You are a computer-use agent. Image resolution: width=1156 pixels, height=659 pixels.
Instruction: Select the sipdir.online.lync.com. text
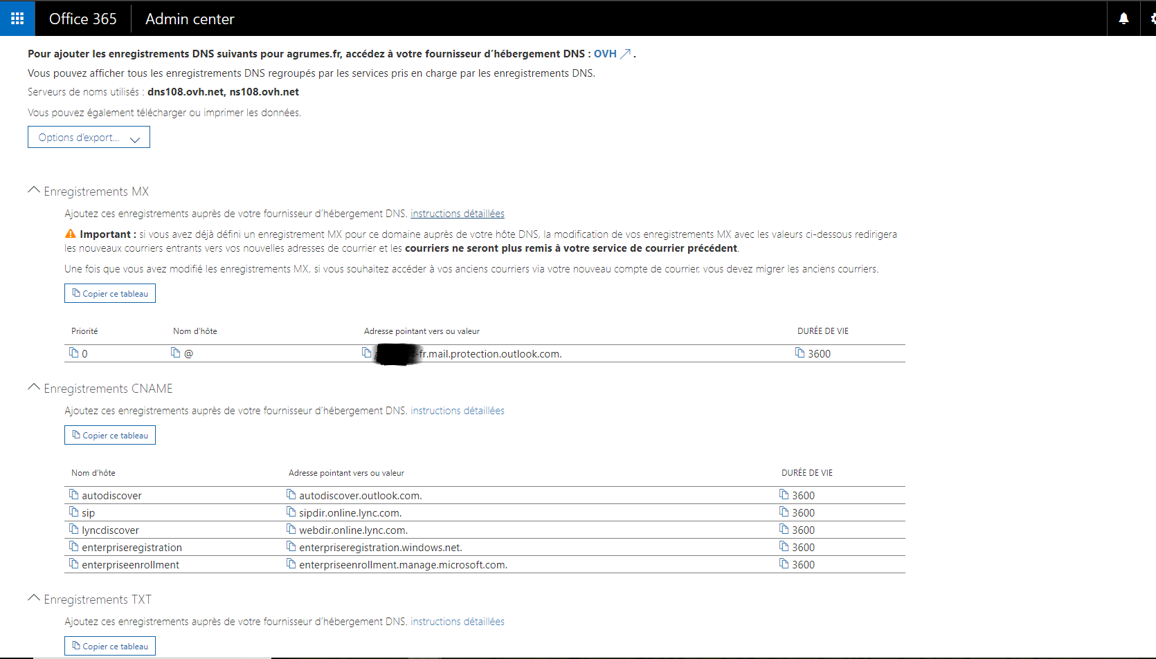click(350, 512)
